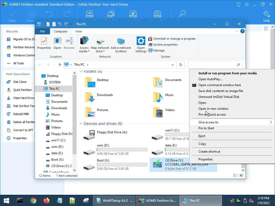This screenshot has width=275, height=206.
Task: Select Floppy Disk Drive (A:)
Action: 105,135
